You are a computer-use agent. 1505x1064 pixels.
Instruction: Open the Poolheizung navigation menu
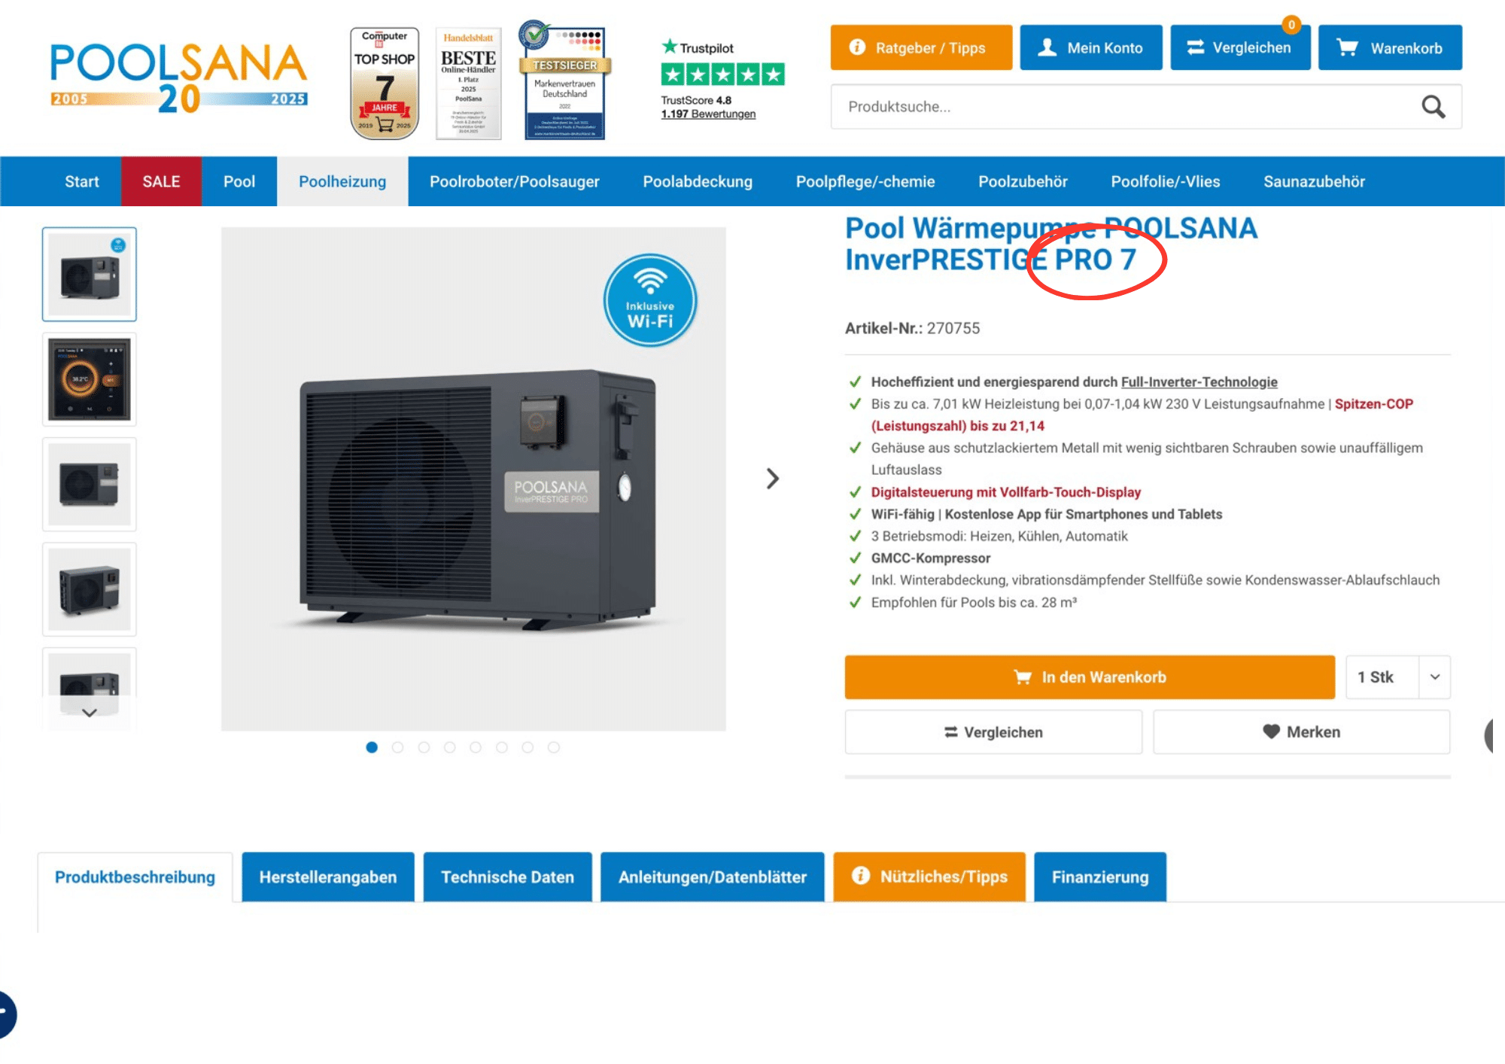click(342, 181)
